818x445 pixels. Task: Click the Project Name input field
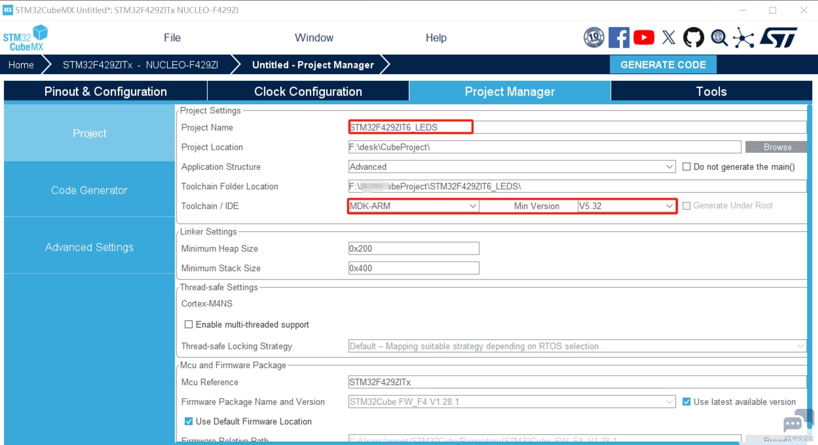pos(577,127)
